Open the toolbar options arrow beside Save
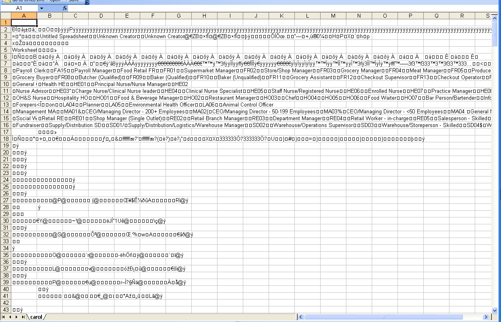Image resolution: width=501 pixels, height=322 pixels. pyautogui.click(x=87, y=2)
